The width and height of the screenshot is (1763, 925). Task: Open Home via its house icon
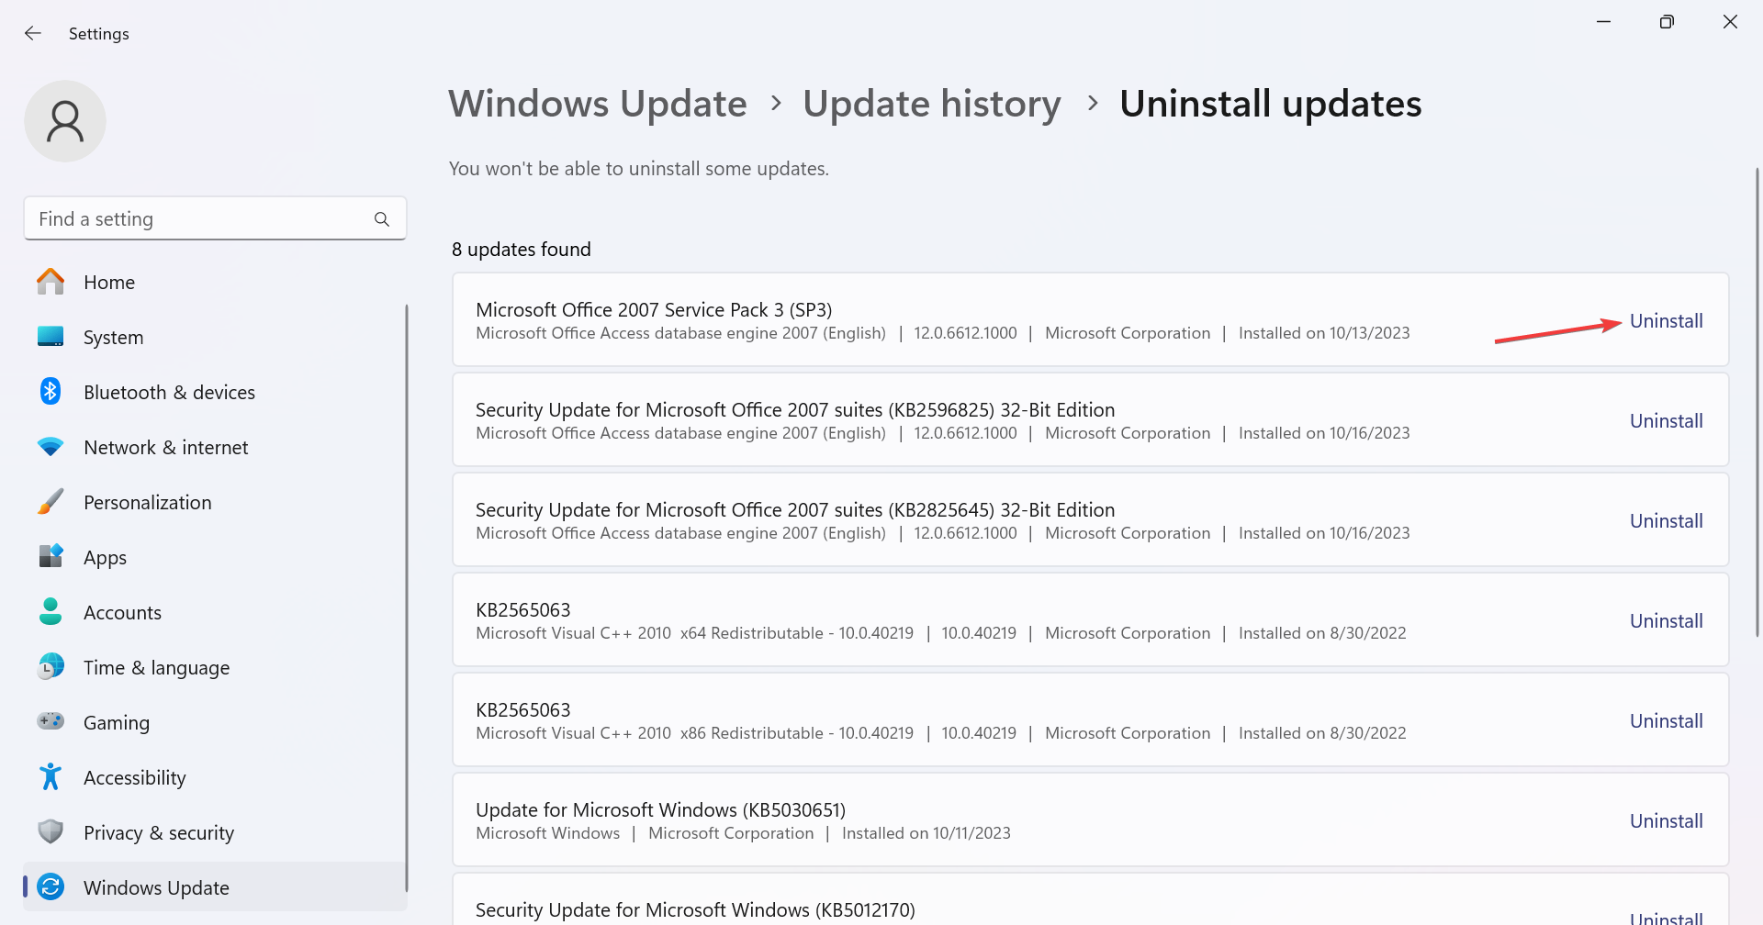click(51, 282)
